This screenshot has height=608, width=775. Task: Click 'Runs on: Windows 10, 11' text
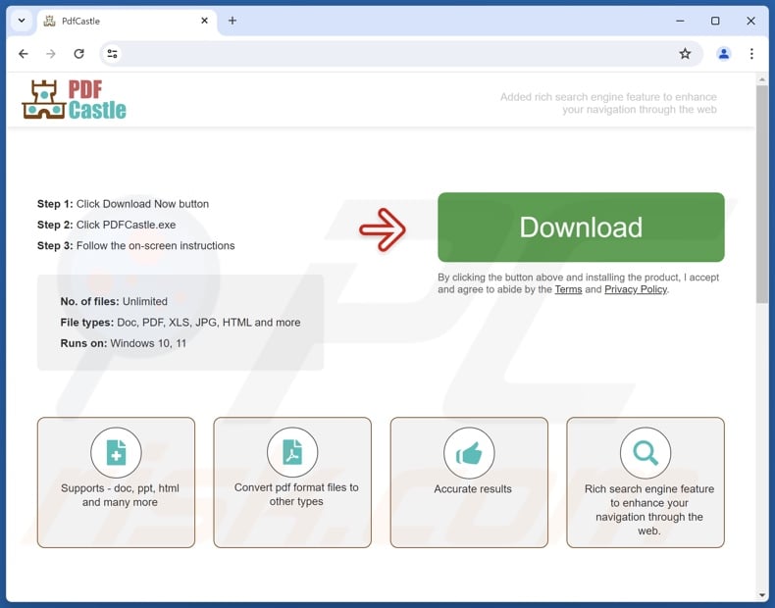coord(123,343)
